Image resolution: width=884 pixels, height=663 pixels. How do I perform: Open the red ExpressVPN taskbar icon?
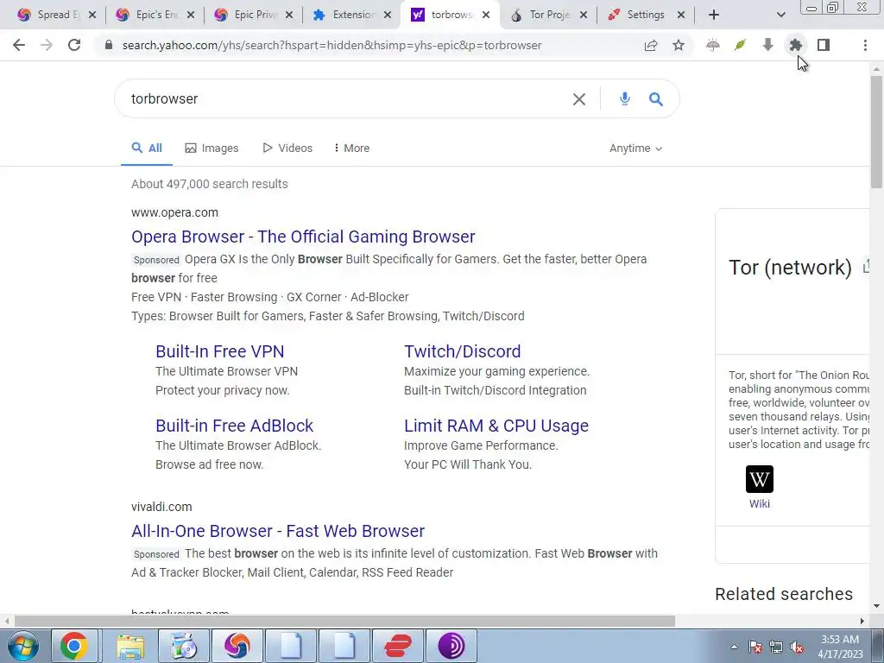pos(397,646)
